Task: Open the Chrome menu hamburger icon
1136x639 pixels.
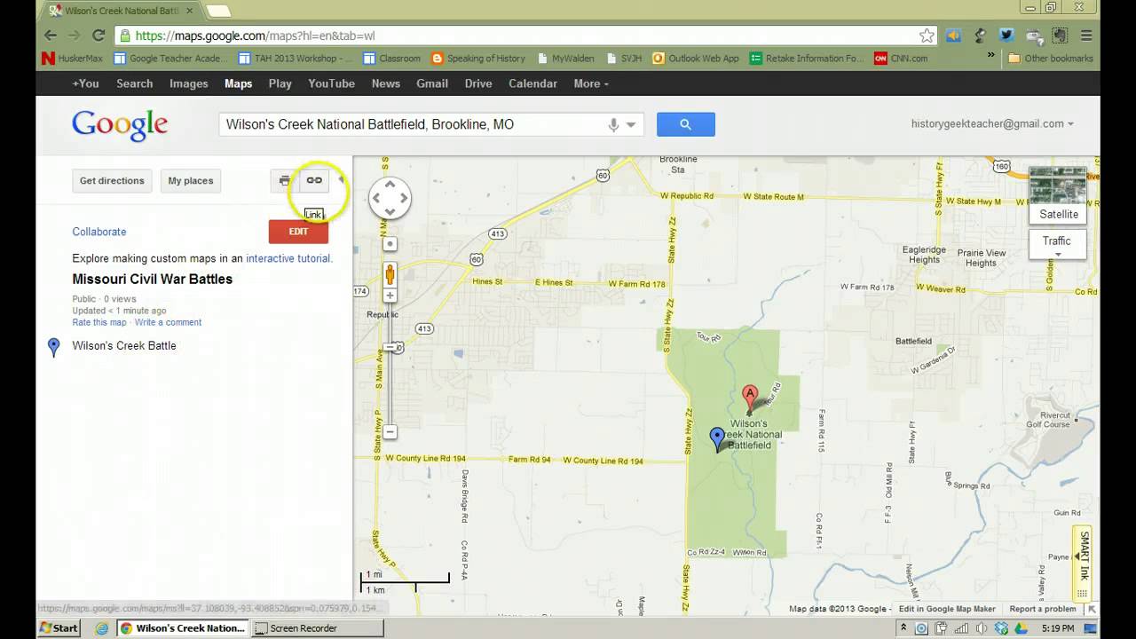Action: [x=1086, y=35]
